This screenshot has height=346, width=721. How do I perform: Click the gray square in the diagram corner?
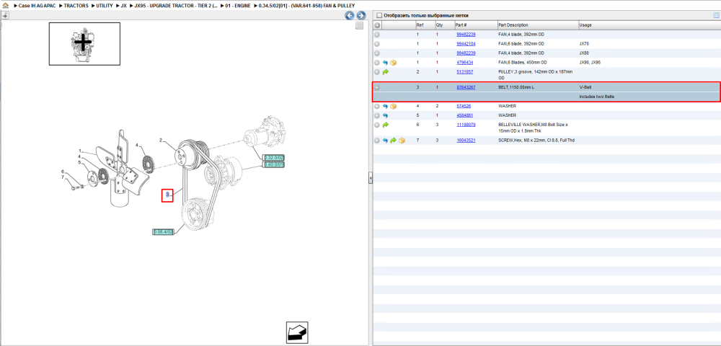[x=360, y=26]
